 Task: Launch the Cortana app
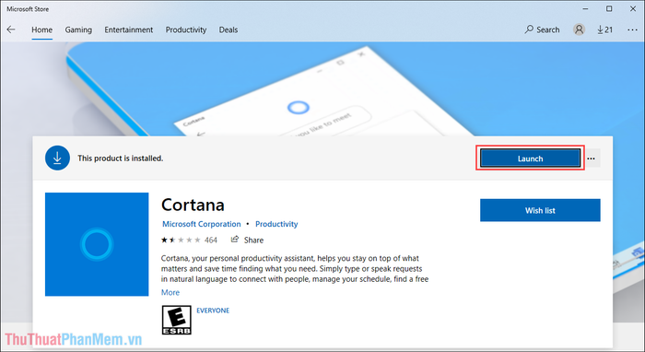(x=530, y=158)
